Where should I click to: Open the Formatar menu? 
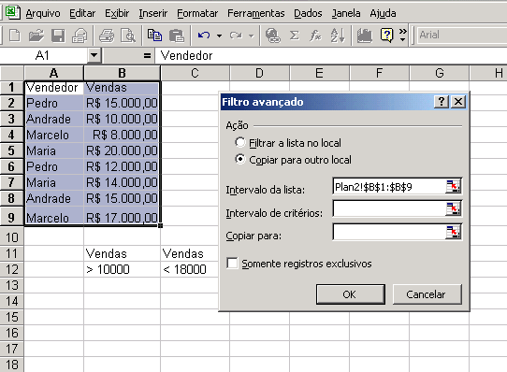click(197, 13)
